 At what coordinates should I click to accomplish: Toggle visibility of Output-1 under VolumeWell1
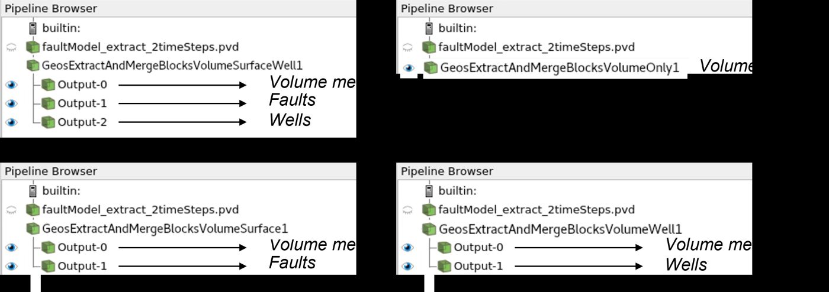[407, 266]
